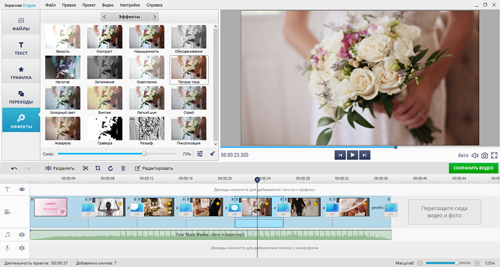
Task: Click the rotate clip icon
Action: pyautogui.click(x=110, y=168)
